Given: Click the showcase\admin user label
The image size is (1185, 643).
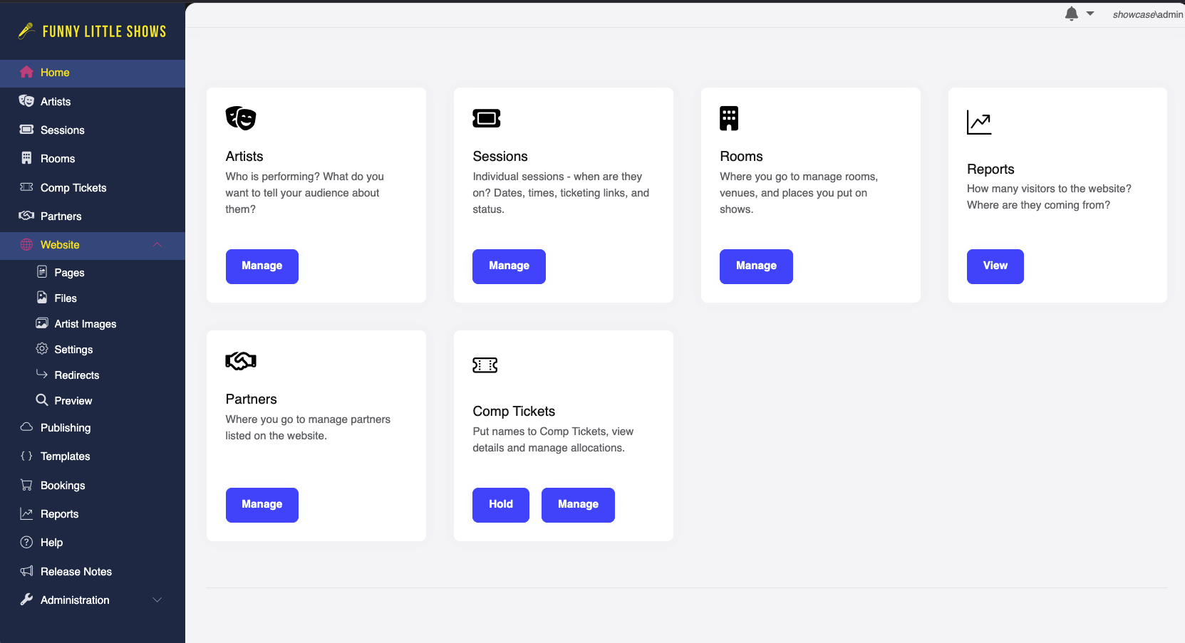Looking at the screenshot, I should click(1147, 14).
